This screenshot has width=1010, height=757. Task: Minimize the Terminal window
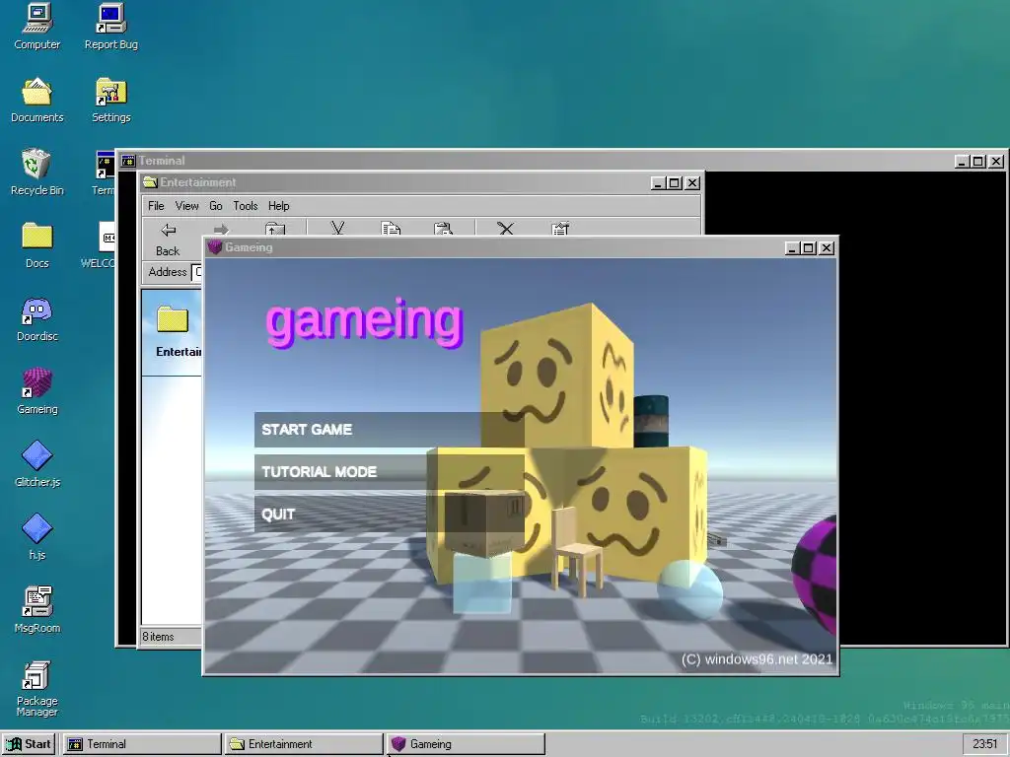962,162
